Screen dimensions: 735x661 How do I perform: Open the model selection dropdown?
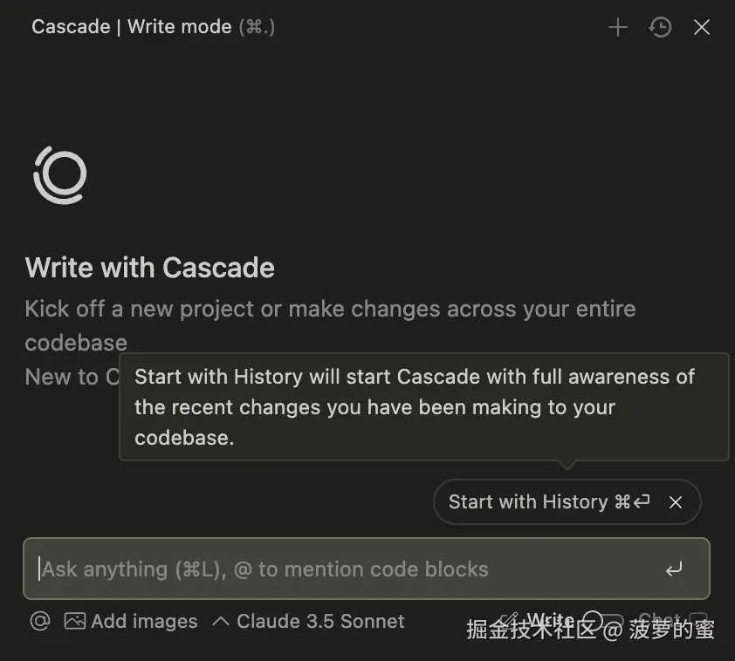pyautogui.click(x=319, y=621)
